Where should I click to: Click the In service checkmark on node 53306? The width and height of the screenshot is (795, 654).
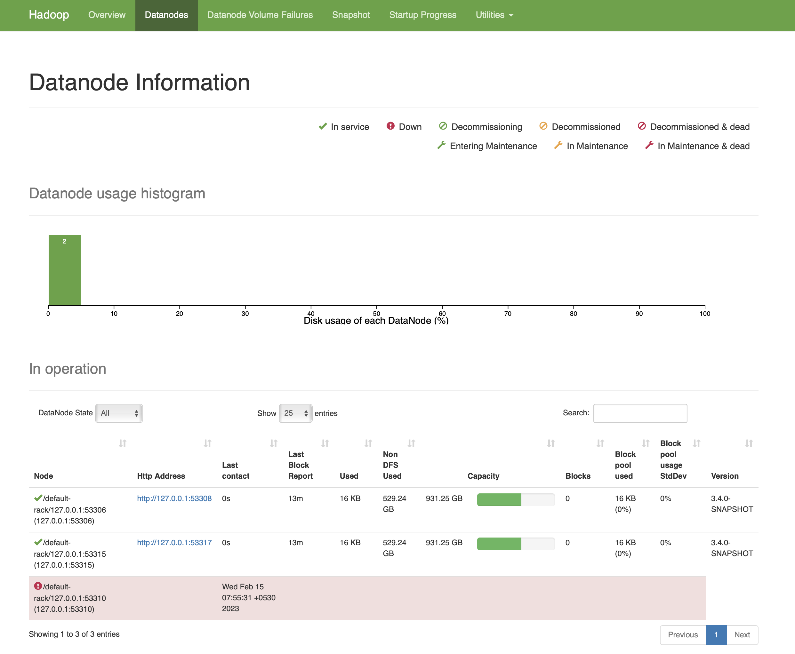(x=38, y=498)
